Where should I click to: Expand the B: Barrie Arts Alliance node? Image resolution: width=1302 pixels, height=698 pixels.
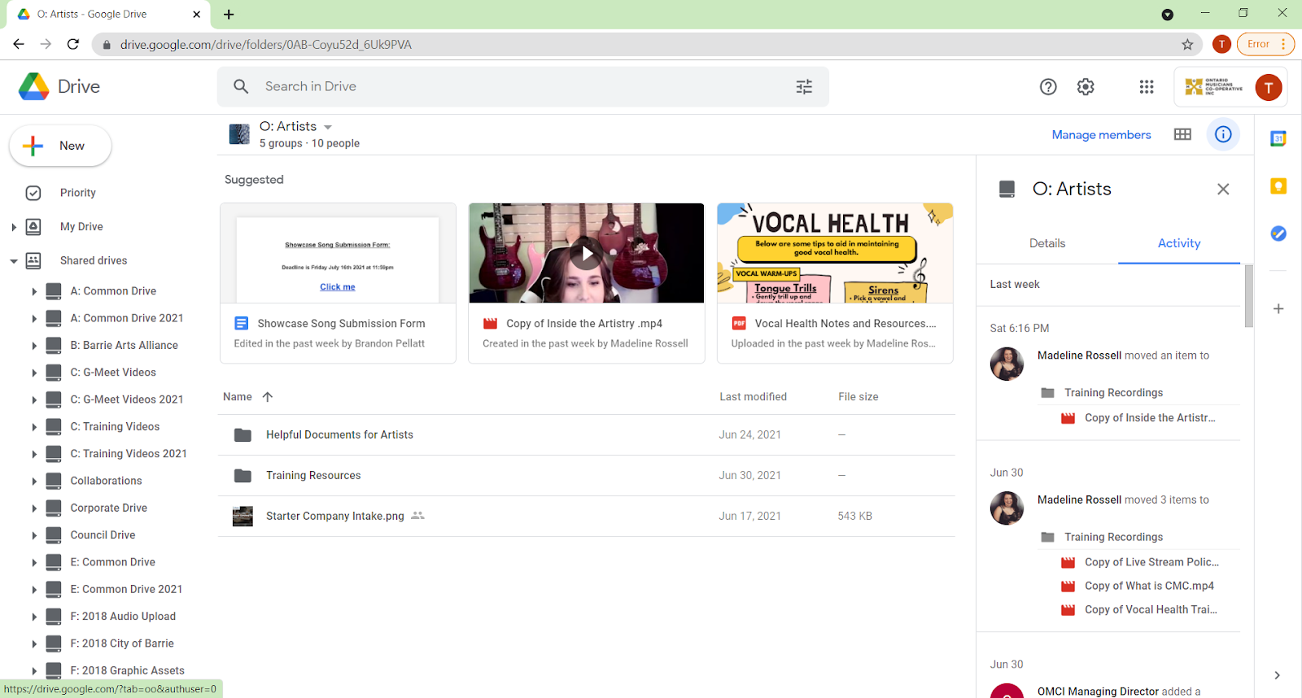pos(34,346)
